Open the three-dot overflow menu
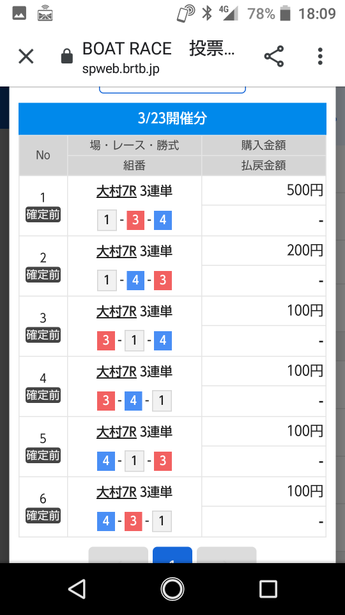Viewport: 345px width, 615px height. [x=320, y=56]
